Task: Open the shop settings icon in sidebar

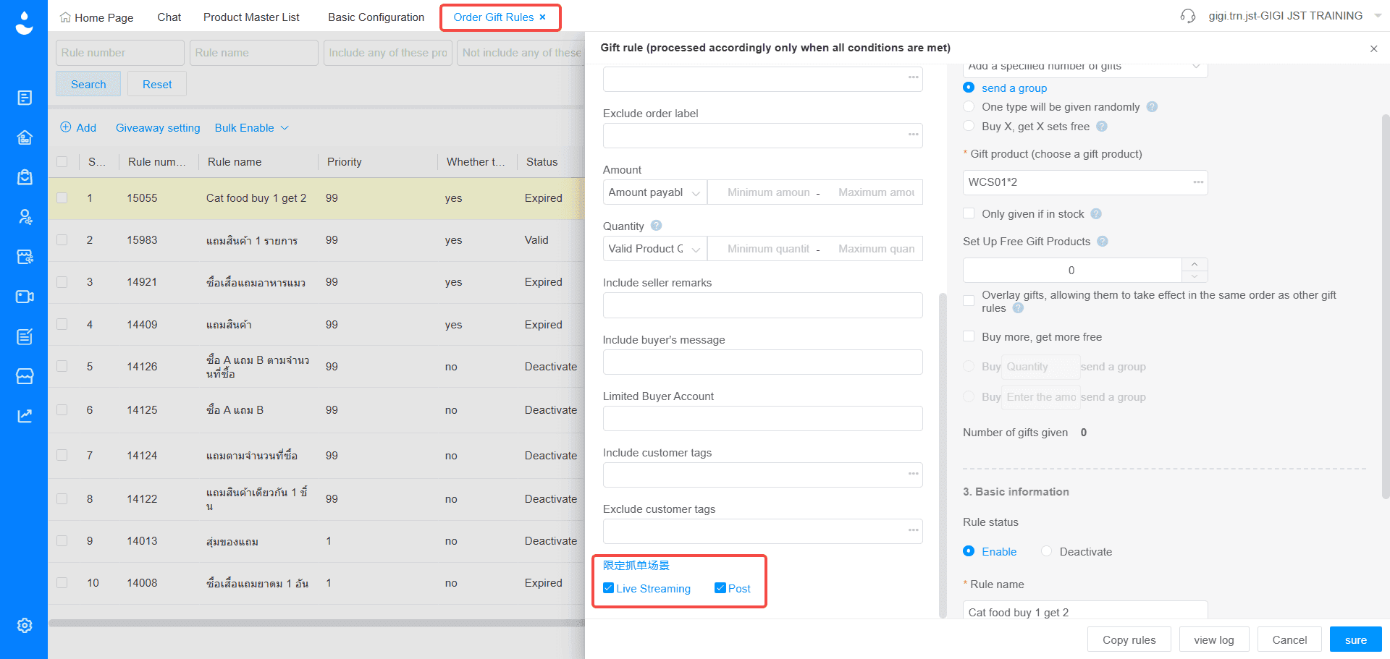Action: 25,257
